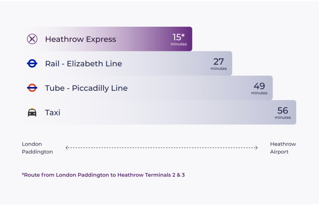
Task: Click the number 27 for Elizabeth Line
Action: tap(218, 62)
